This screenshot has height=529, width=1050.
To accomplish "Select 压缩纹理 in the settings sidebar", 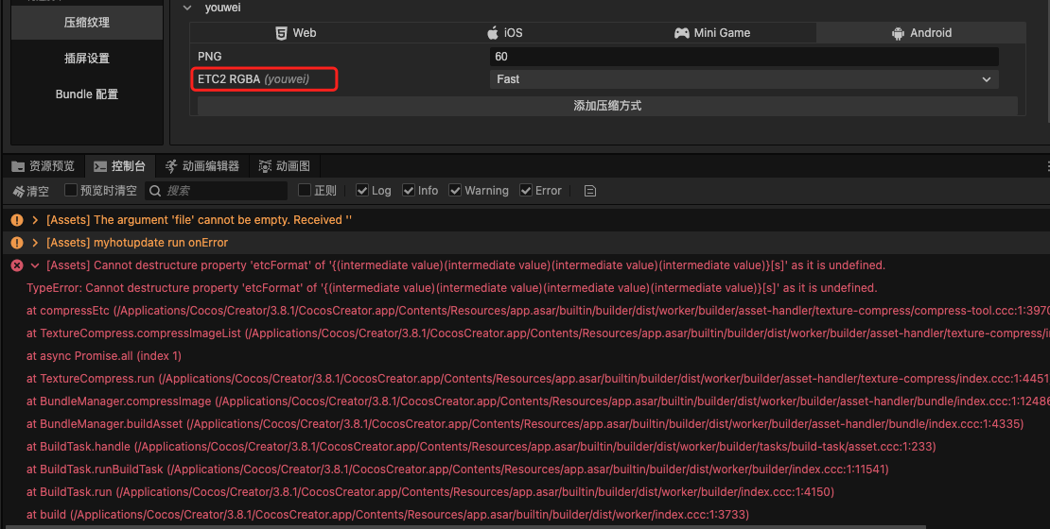I will (87, 22).
